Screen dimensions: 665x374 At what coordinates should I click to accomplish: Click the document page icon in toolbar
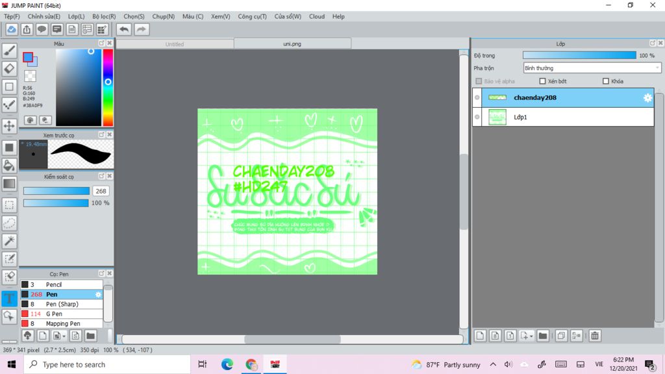click(x=72, y=29)
